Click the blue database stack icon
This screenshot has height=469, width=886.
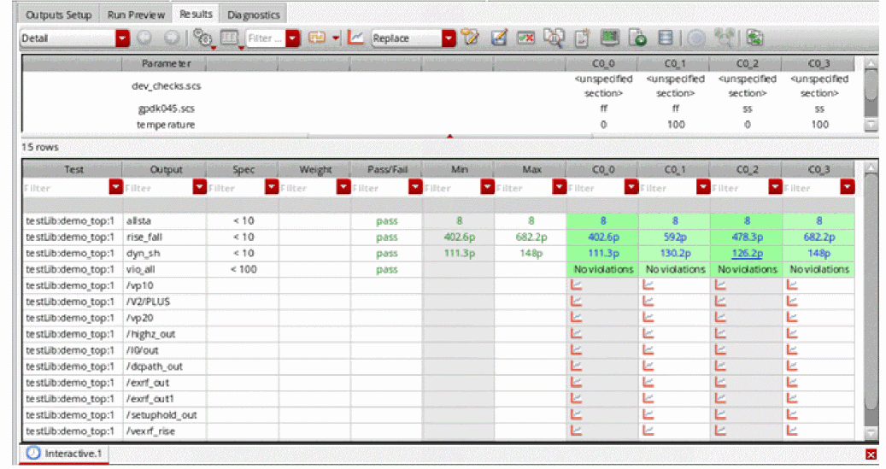(x=666, y=38)
